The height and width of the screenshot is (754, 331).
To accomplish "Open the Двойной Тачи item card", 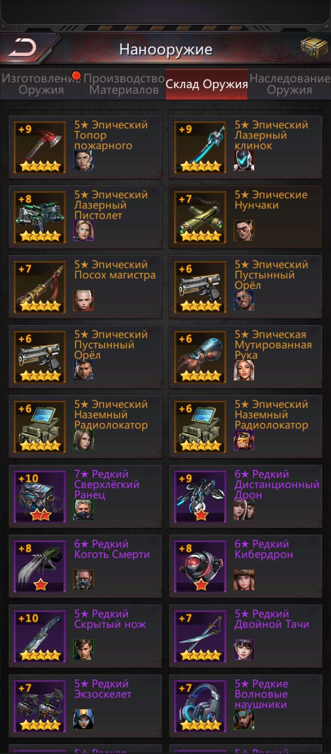I will [x=245, y=636].
